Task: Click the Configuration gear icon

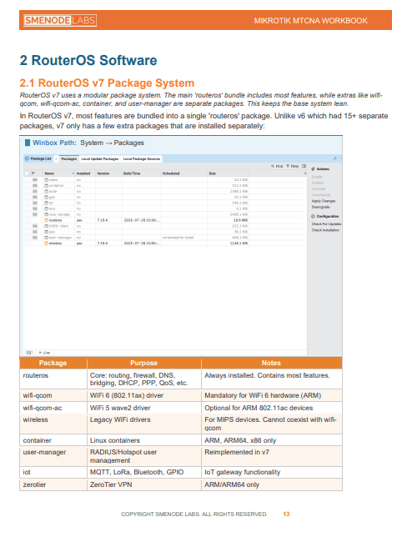Action: [313, 217]
